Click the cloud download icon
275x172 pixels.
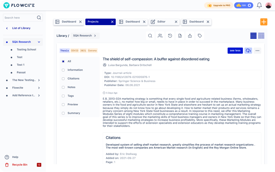point(248,50)
